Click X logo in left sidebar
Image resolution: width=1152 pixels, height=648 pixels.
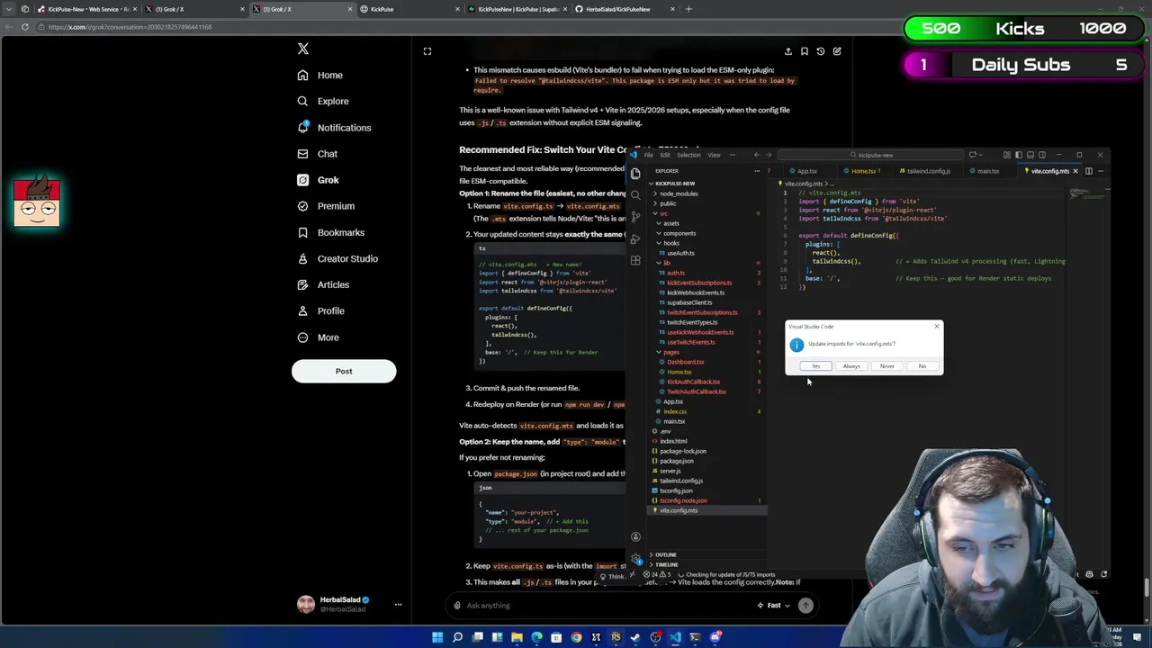point(303,49)
